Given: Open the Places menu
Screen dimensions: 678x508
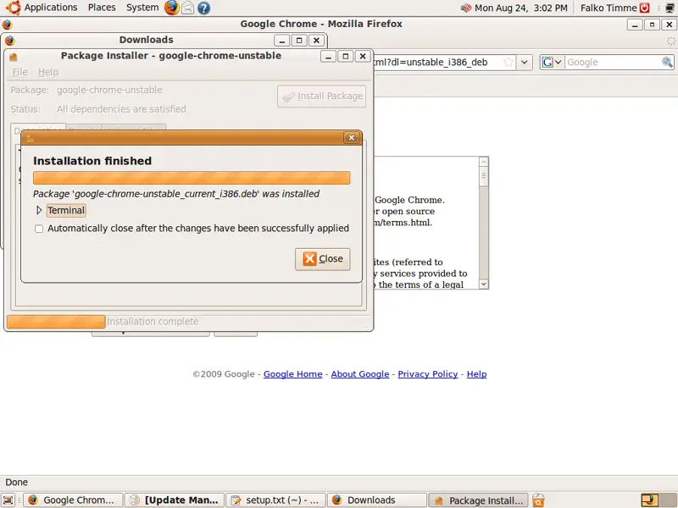Looking at the screenshot, I should [x=102, y=8].
